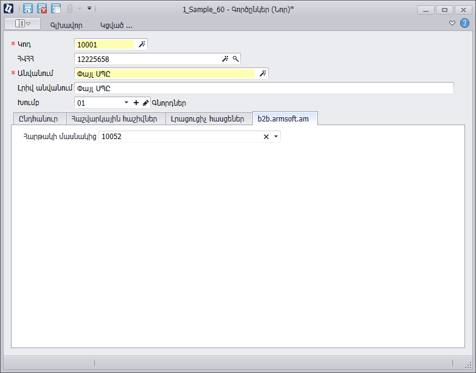The height and width of the screenshot is (373, 476).
Task: Click the plus icon to add a group
Action: 136,103
